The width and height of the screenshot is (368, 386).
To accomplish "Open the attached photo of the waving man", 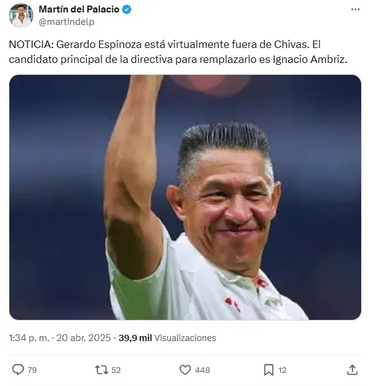I will pyautogui.click(x=185, y=197).
